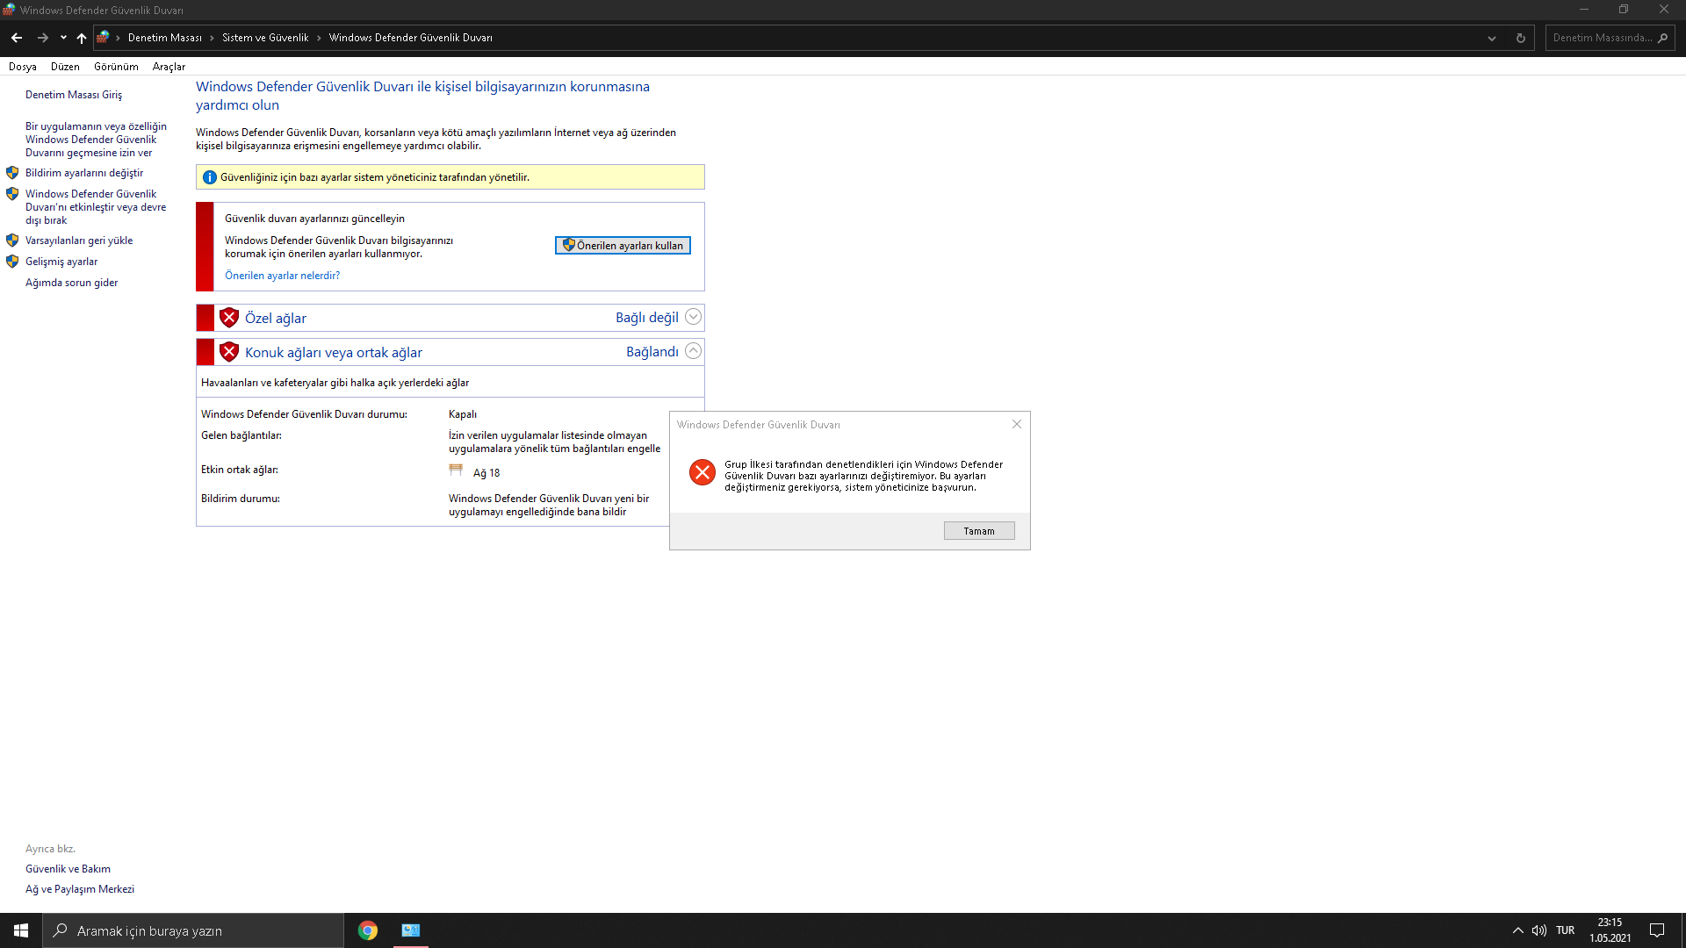Viewport: 1686px width, 948px height.
Task: Open Bildirim ayarlarını değiştir link
Action: click(84, 173)
